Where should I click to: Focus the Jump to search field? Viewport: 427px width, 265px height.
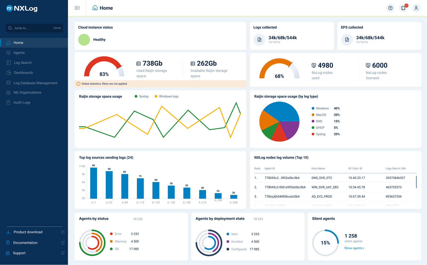pyautogui.click(x=34, y=28)
